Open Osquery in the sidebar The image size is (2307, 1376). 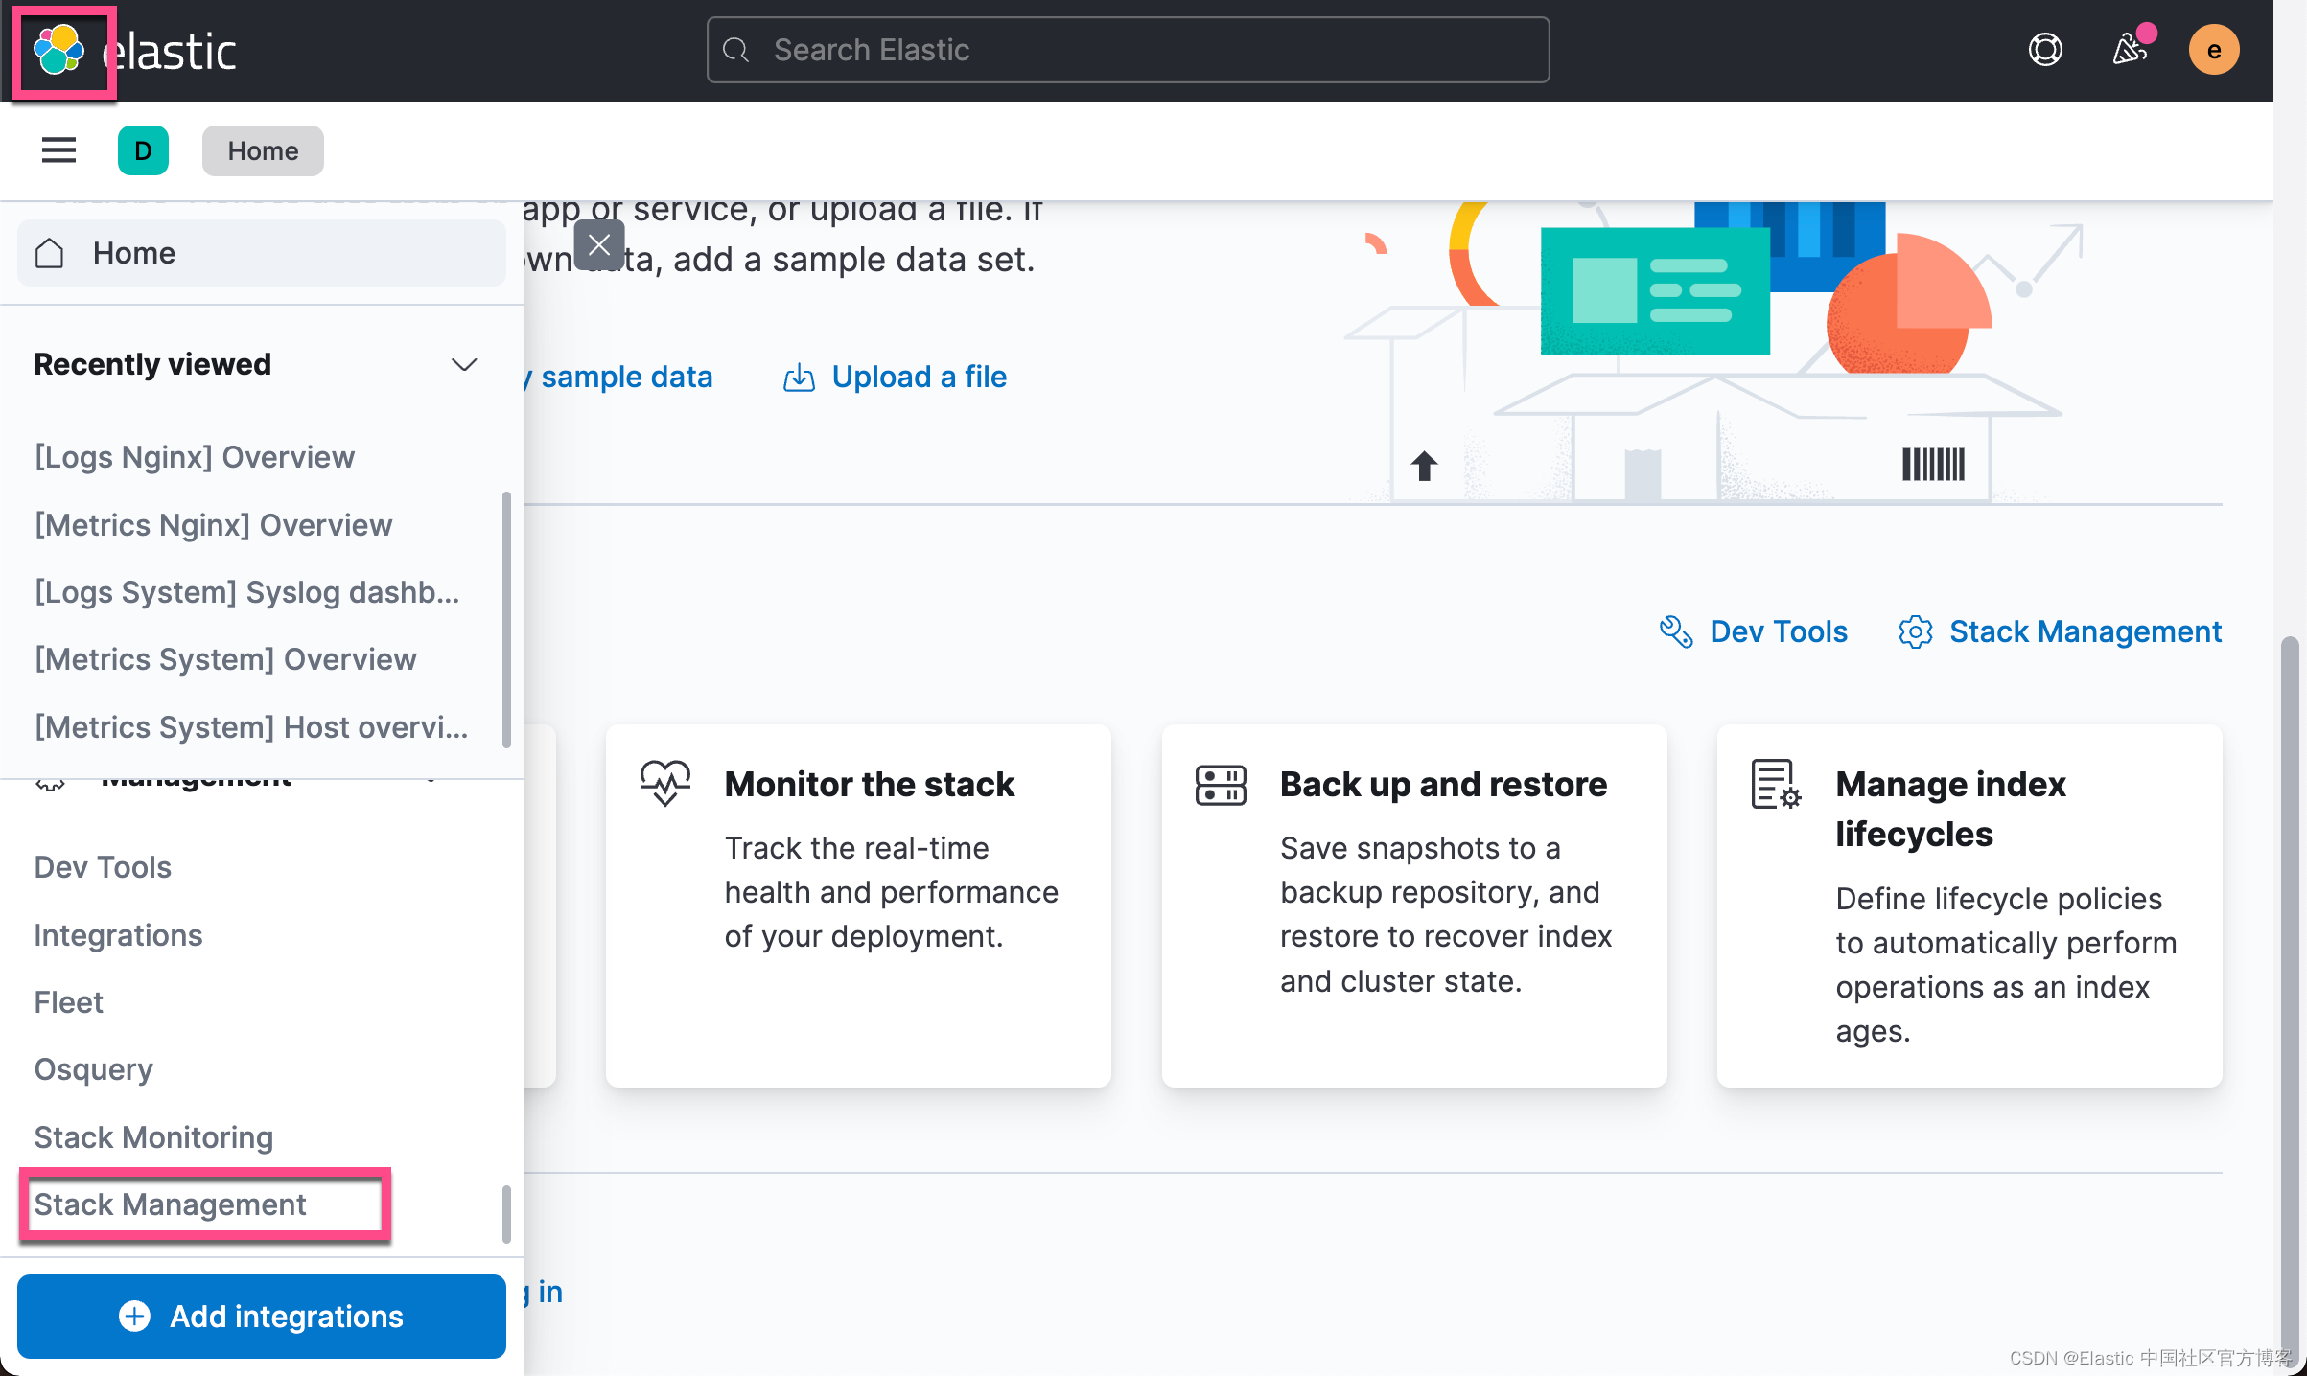93,1069
